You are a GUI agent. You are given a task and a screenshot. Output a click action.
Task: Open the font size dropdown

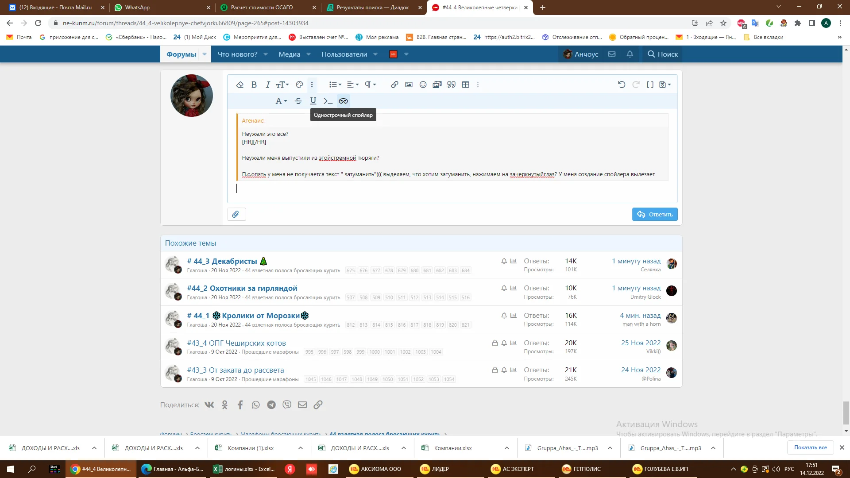pos(282,85)
